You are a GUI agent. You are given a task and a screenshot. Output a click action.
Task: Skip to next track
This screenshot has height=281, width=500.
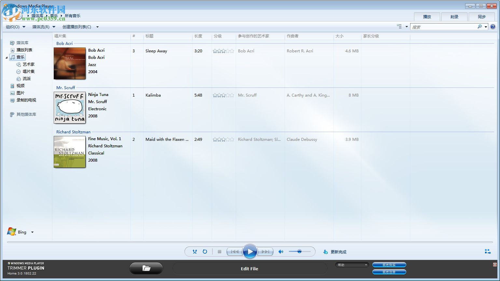point(265,251)
